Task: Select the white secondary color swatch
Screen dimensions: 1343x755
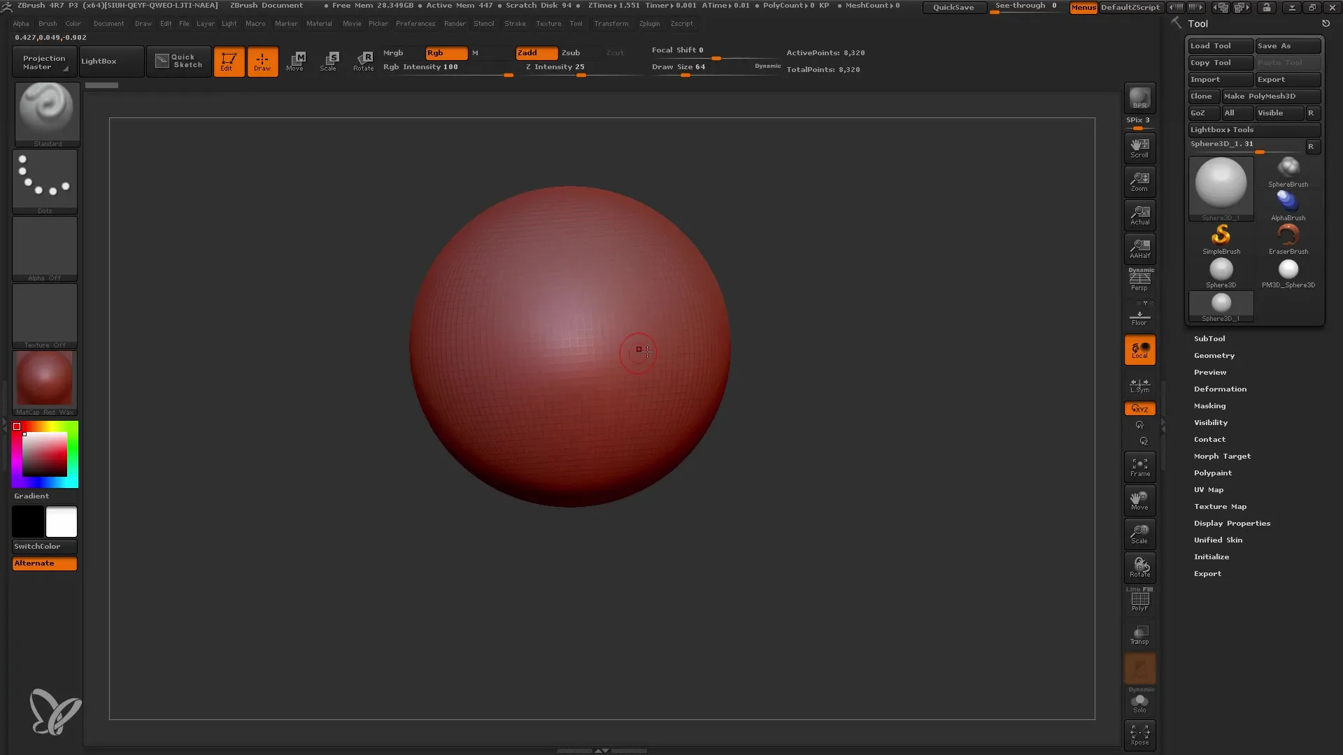Action: [62, 522]
